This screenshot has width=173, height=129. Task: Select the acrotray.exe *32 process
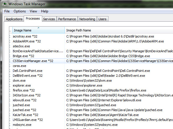pyautogui.click(x=25, y=36)
